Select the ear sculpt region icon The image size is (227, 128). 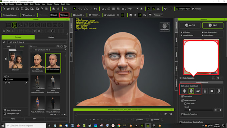click(x=219, y=91)
